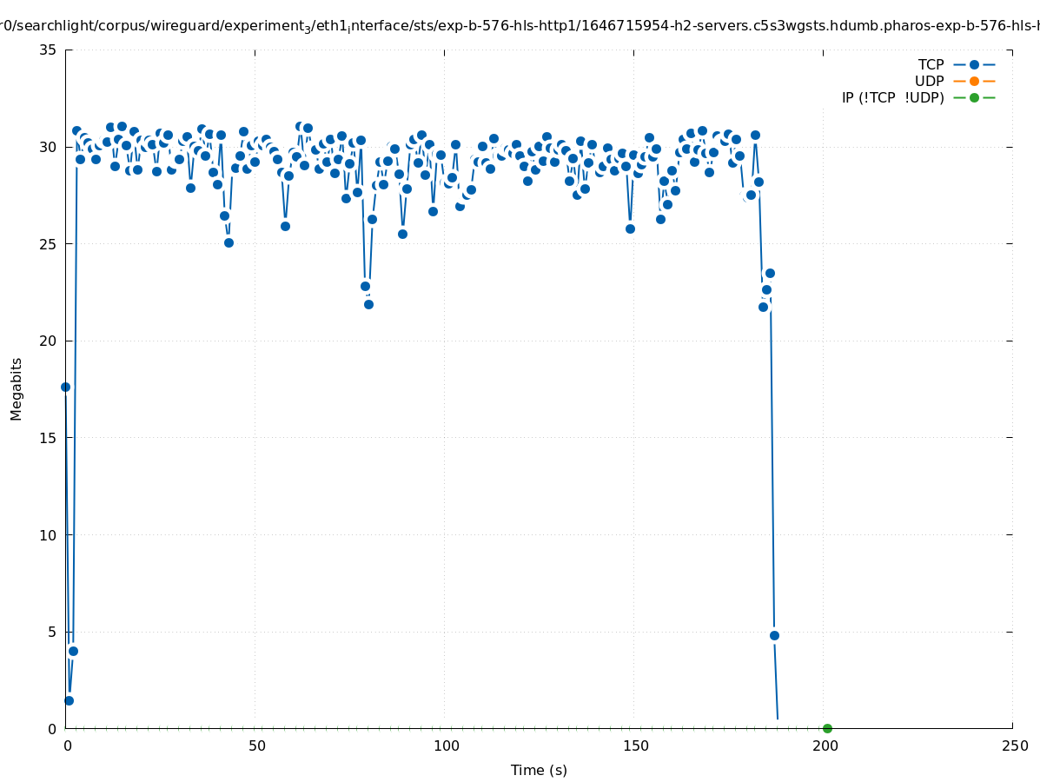
Task: Click the blue TCP legend marker
Action: [974, 64]
